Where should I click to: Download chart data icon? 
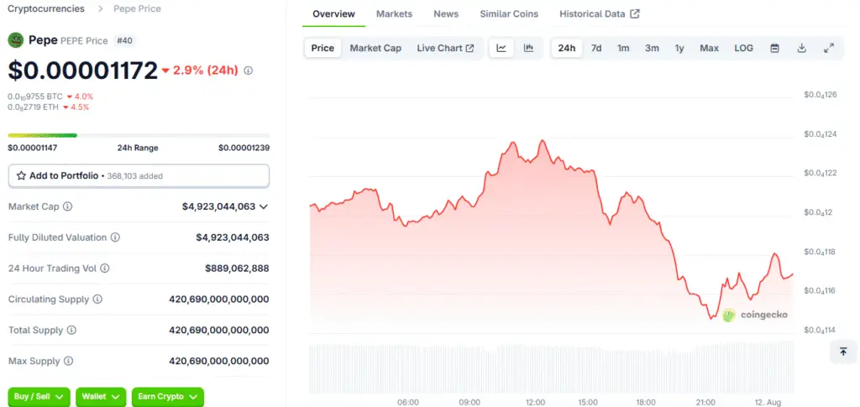801,48
